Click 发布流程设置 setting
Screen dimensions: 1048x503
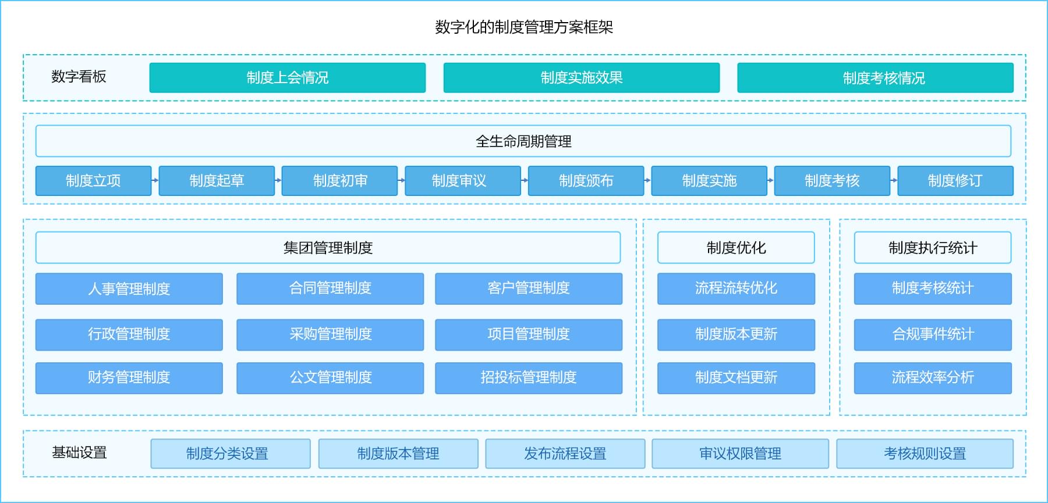click(x=565, y=454)
